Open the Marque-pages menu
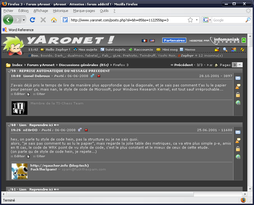The image size is (254, 205). coord(84,11)
